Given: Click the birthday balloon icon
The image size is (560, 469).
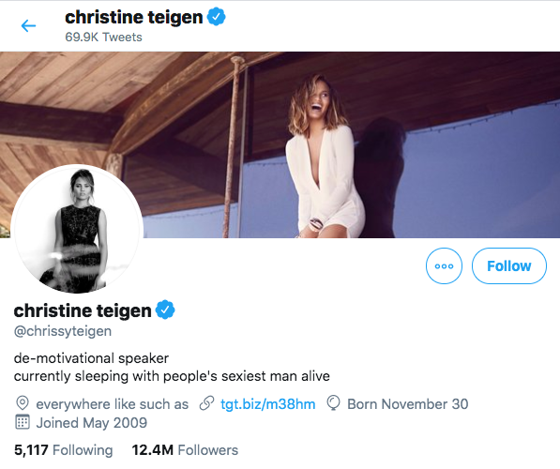Looking at the screenshot, I should pos(333,403).
